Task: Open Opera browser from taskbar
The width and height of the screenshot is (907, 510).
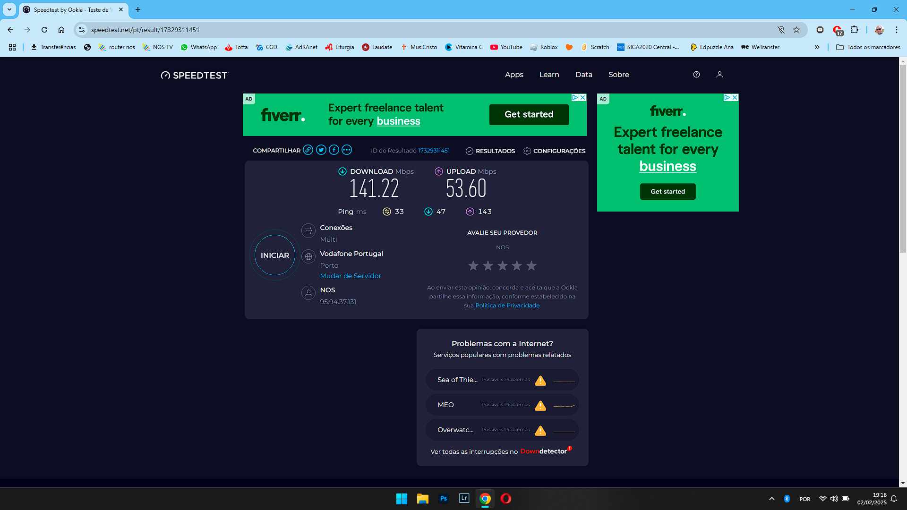Action: coord(506,499)
